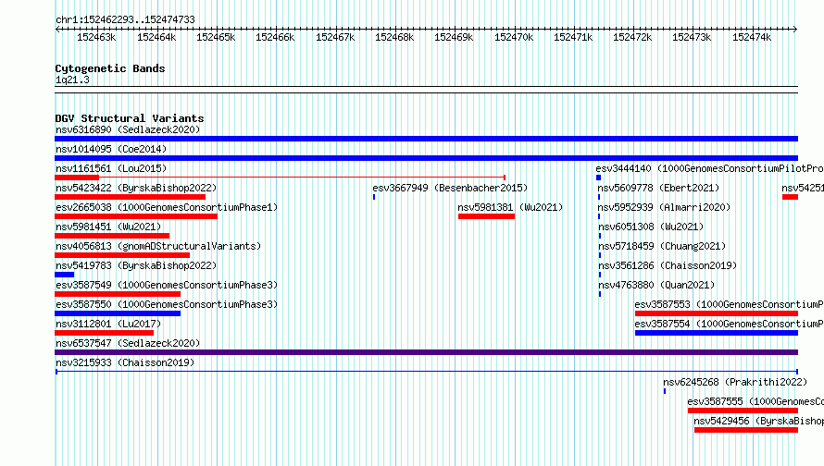Click the blue bar under nsv1014095
Screen dimensions: 824x466
[426, 158]
